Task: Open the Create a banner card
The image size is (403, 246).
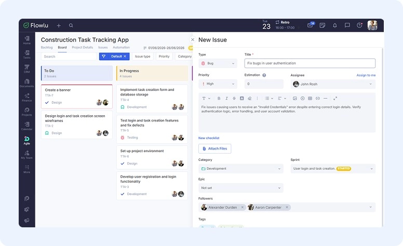Action: tap(76, 97)
